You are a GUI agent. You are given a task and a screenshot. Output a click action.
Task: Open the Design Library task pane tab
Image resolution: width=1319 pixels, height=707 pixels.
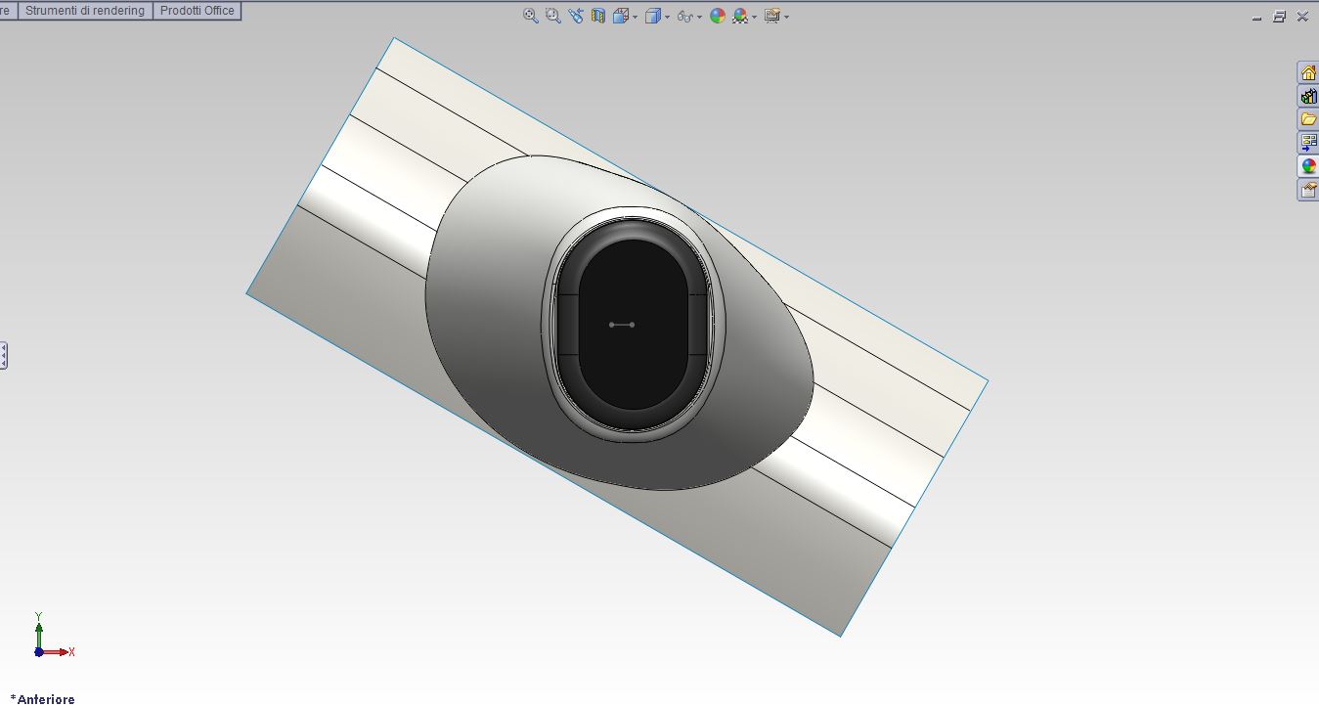[1308, 97]
